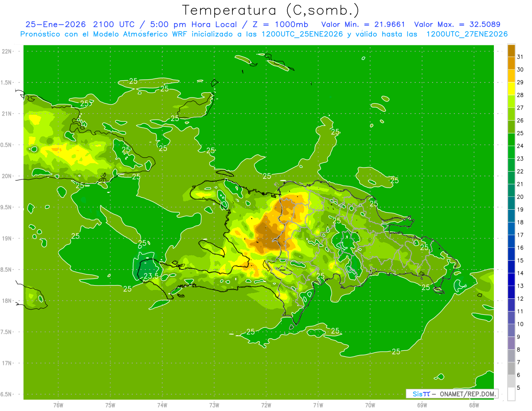Click the '2100 UTC' time text
This screenshot has height=411, width=532.
[114, 24]
